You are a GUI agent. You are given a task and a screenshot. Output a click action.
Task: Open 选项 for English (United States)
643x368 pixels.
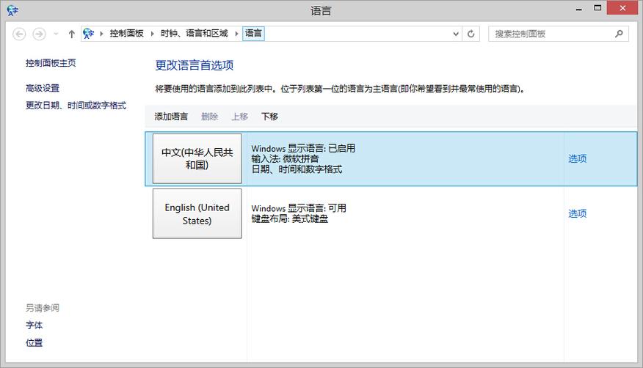(x=578, y=213)
